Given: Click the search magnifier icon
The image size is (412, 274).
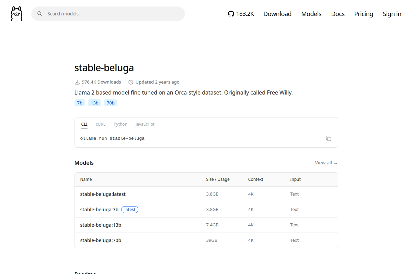Looking at the screenshot, I should click(x=40, y=14).
